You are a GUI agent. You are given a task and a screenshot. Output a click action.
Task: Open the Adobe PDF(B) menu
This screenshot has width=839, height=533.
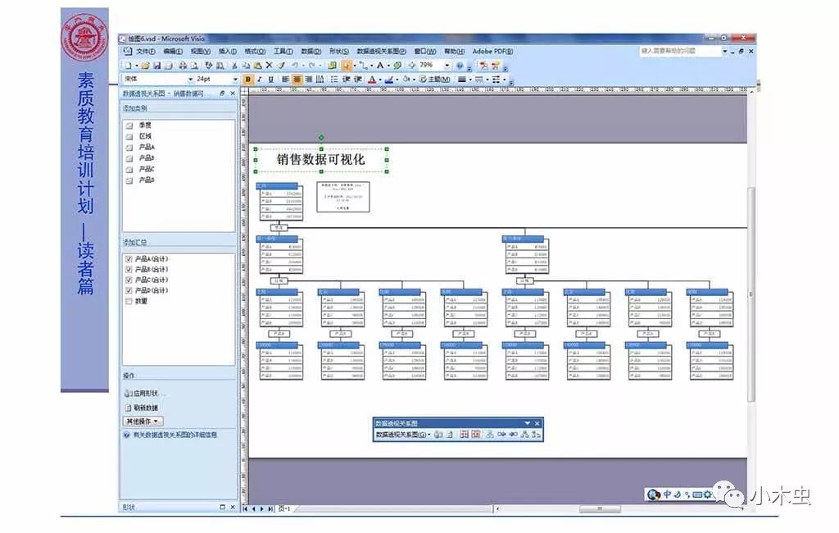(x=492, y=52)
